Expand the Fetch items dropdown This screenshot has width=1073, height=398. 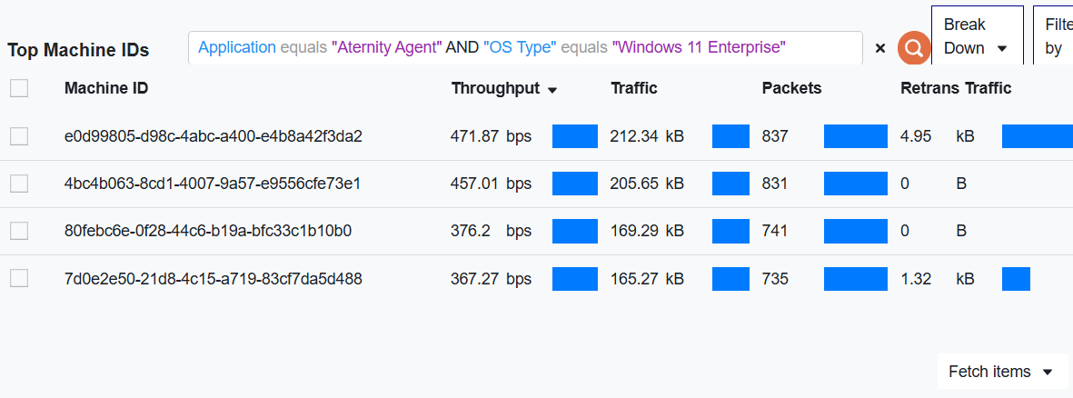coord(1001,372)
